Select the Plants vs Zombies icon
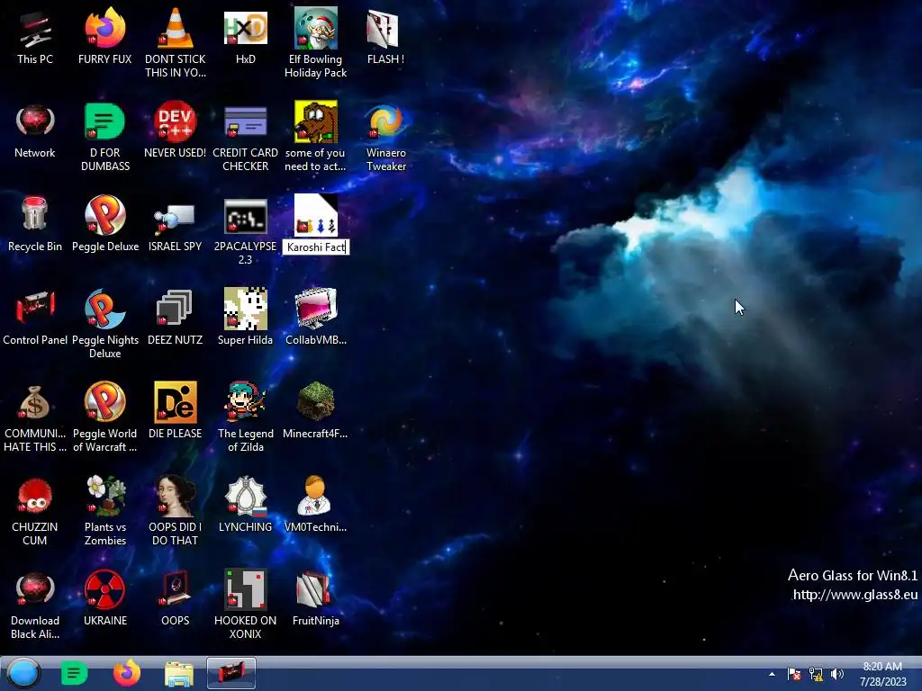Viewport: 922px width, 691px height. coord(104,511)
